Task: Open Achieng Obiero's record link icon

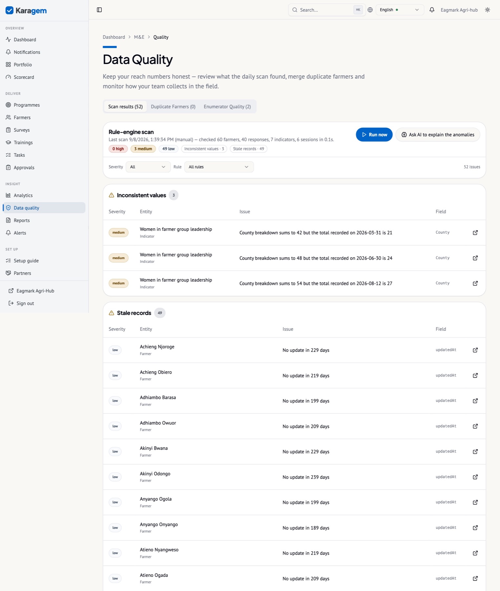Action: click(475, 376)
